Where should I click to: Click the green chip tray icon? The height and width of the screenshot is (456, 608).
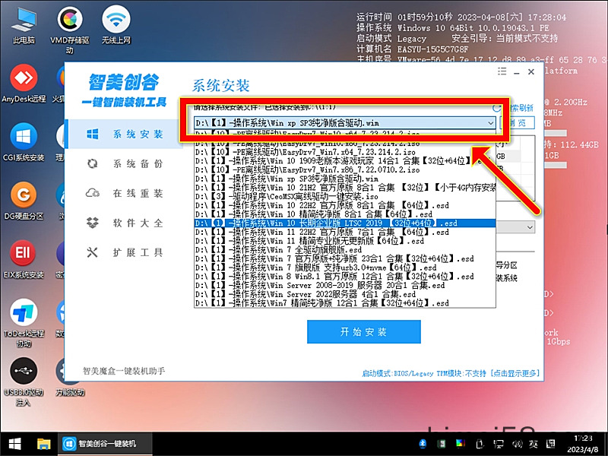(x=442, y=443)
